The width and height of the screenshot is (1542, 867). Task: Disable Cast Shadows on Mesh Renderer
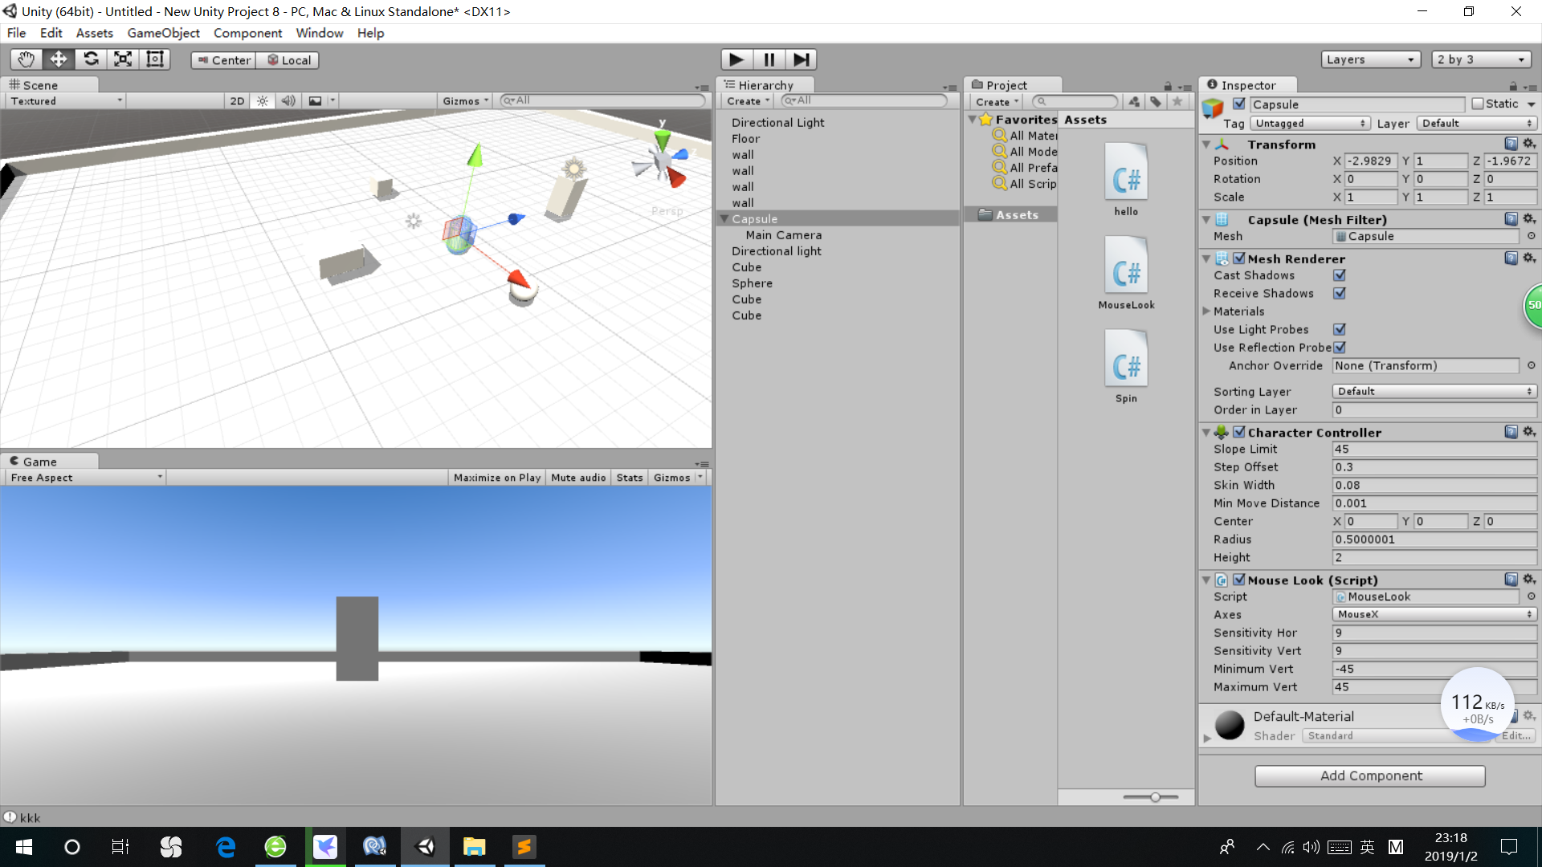(x=1339, y=275)
